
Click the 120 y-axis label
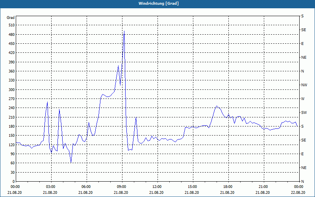pyautogui.click(x=12, y=145)
